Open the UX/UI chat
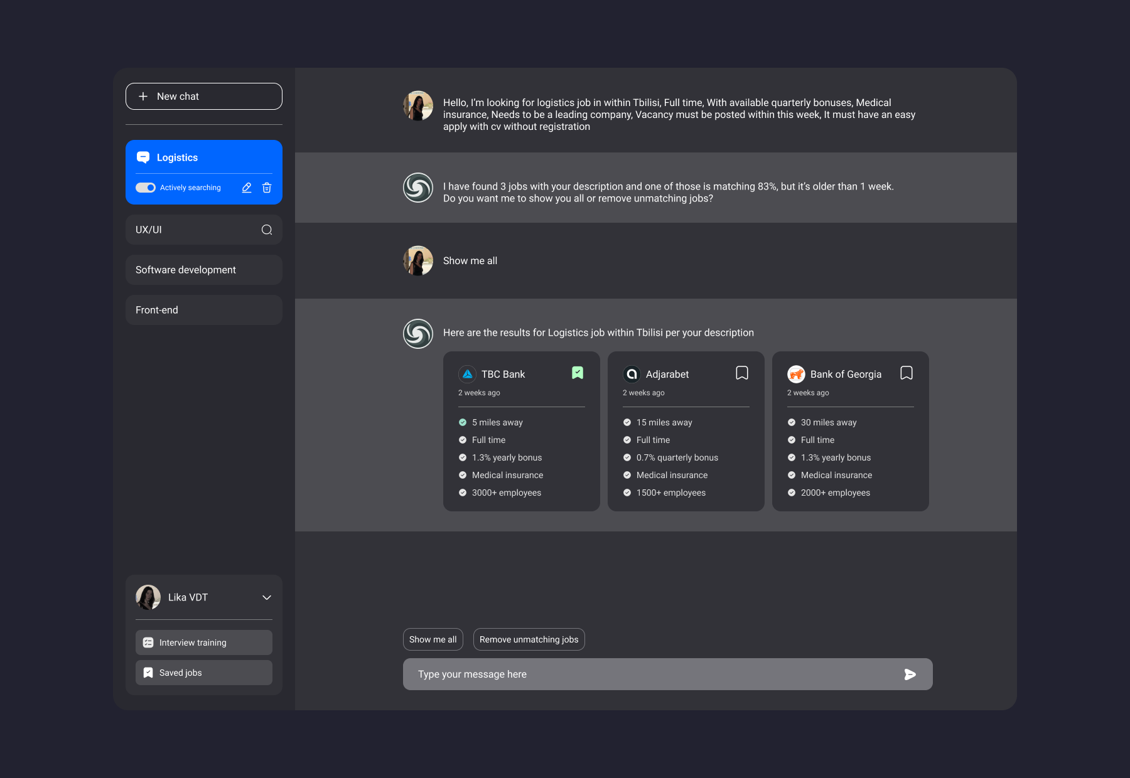The image size is (1130, 778). coord(204,230)
